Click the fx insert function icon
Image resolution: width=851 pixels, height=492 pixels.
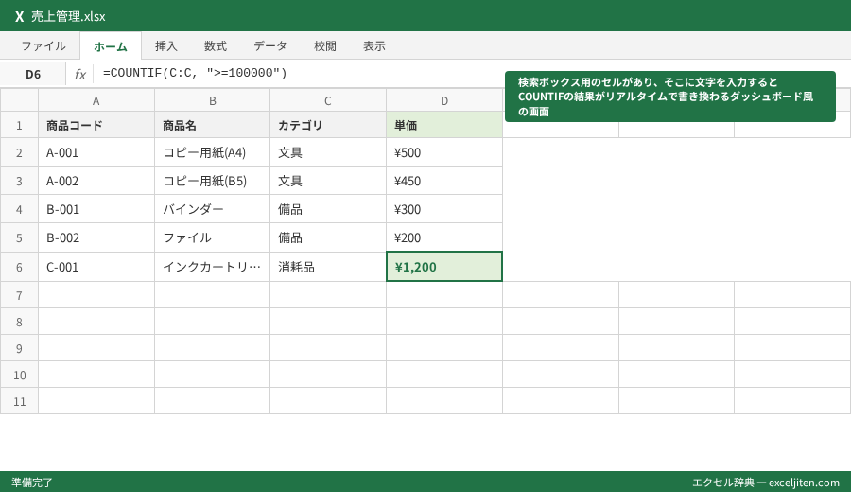(x=79, y=74)
